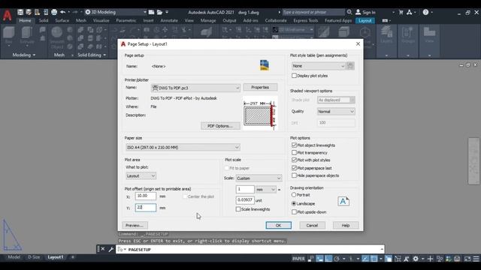Expand the Solid Editing panel in ribbon
Screen dimensions: 481x270
(x=92, y=55)
